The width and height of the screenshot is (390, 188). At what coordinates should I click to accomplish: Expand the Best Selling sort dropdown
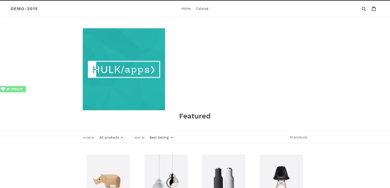(161, 138)
